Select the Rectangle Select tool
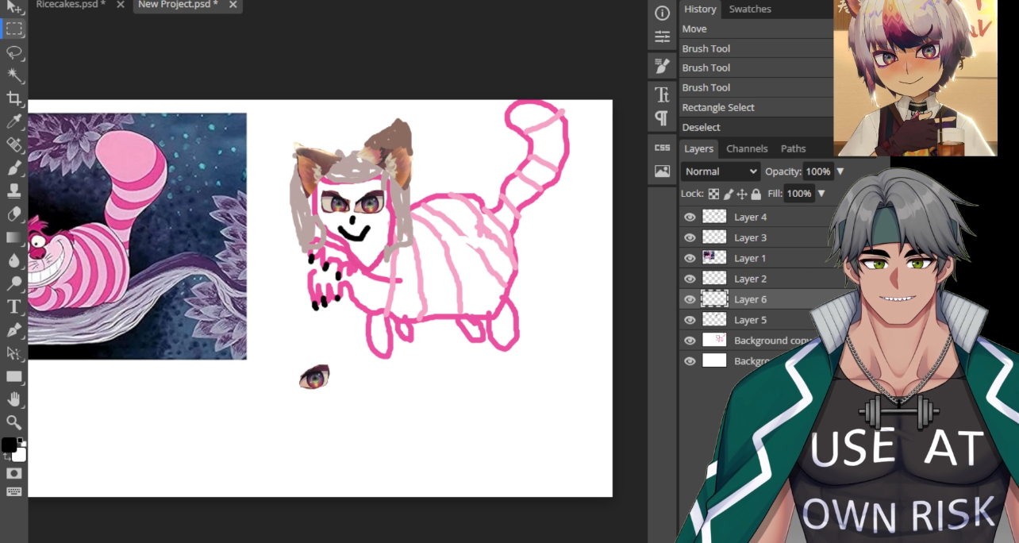 pyautogui.click(x=13, y=29)
